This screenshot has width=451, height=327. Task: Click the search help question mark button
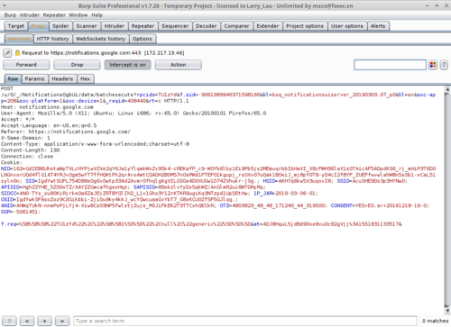[x=10, y=321]
